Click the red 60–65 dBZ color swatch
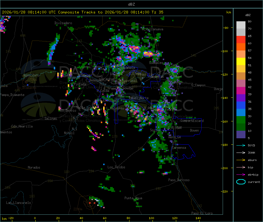 [x=241, y=39]
